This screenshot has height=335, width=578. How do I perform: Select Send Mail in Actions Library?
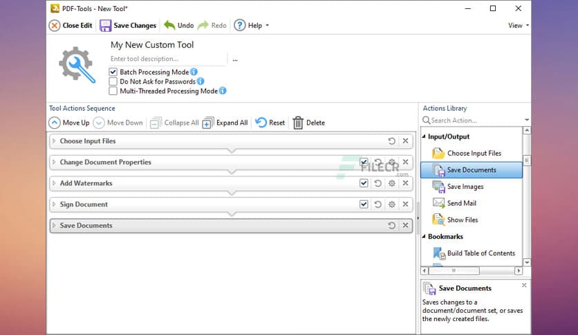coord(472,203)
